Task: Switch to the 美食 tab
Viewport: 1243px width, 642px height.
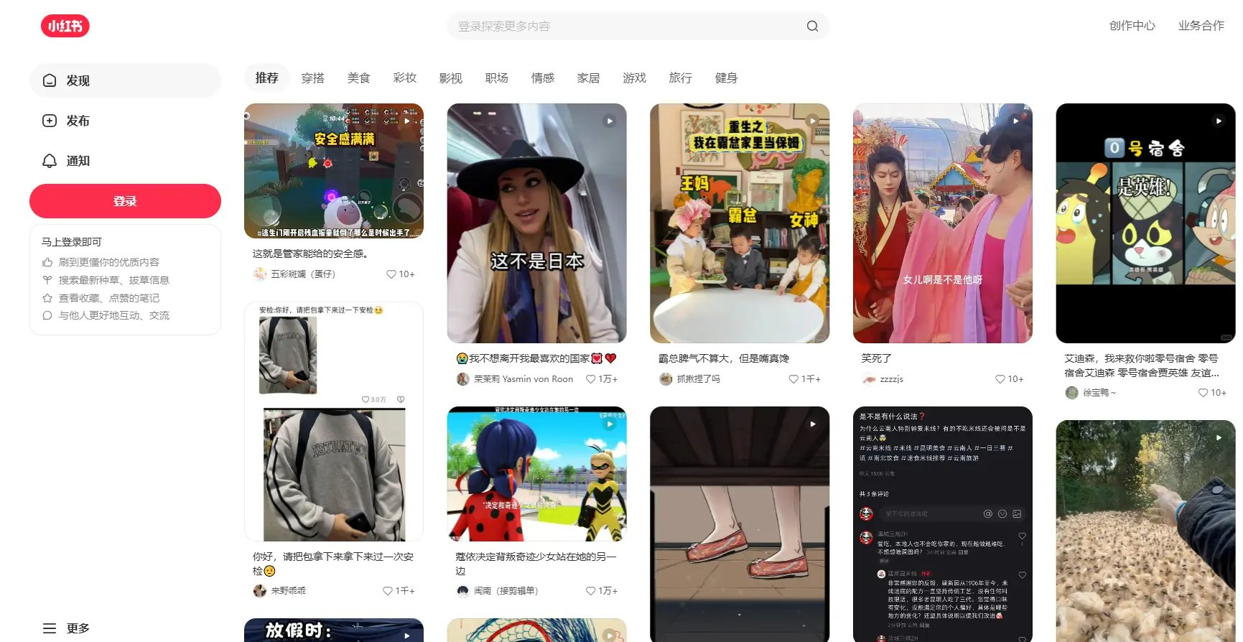Action: 358,78
